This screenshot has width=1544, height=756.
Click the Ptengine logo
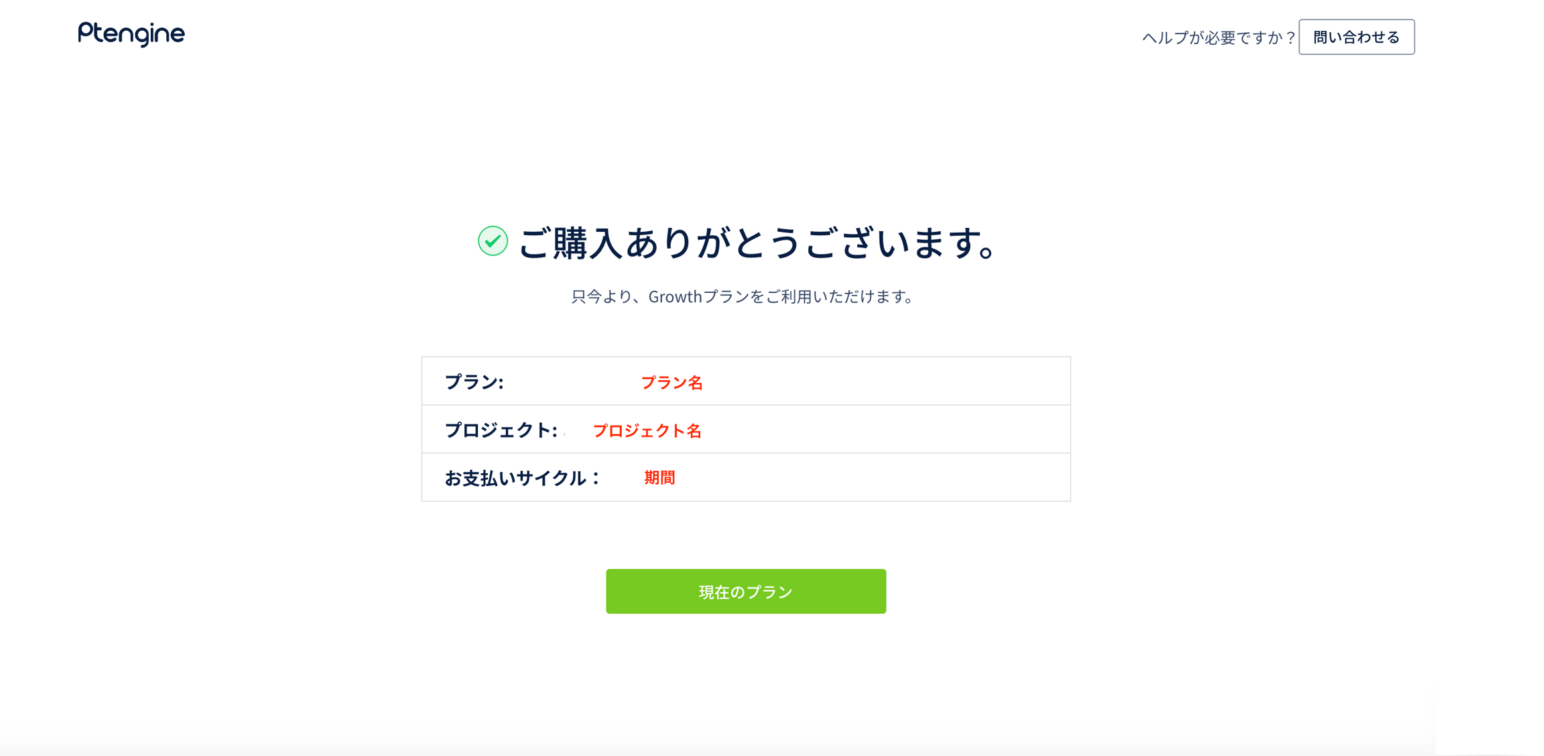pyautogui.click(x=131, y=34)
